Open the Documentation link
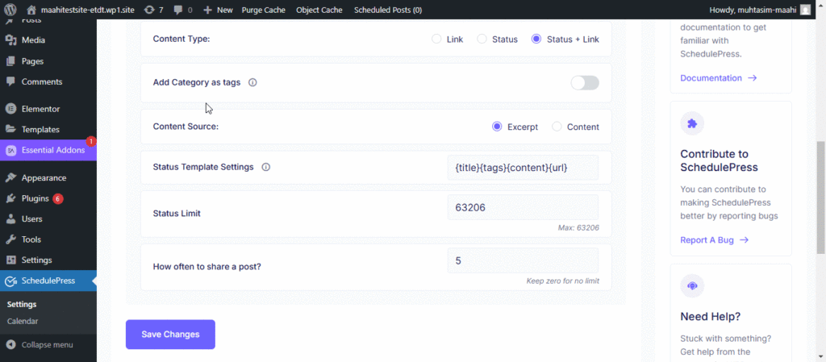The width and height of the screenshot is (826, 362). coord(719,78)
